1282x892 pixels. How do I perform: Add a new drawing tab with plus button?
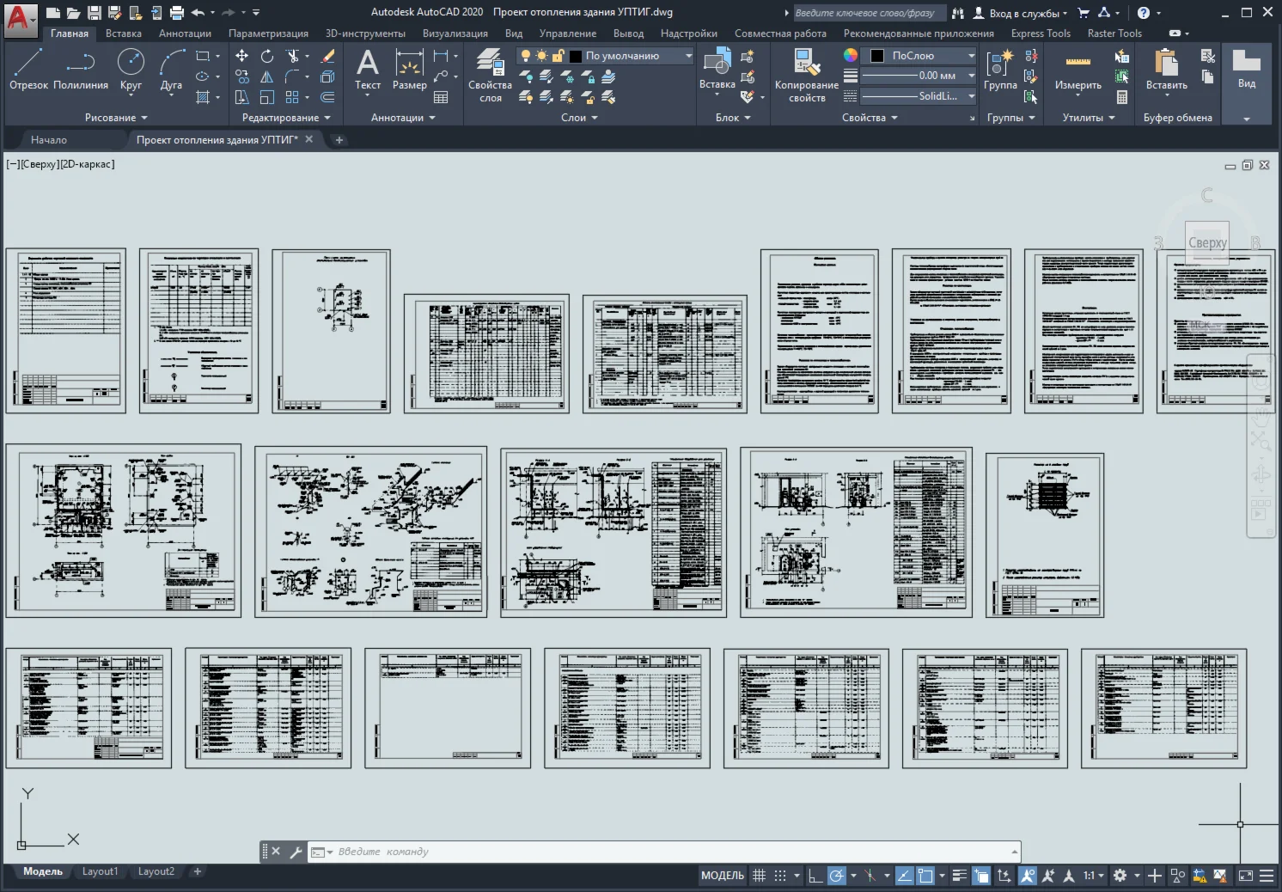(x=339, y=139)
